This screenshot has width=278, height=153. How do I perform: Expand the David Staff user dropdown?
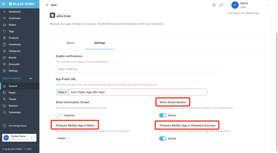[268, 5]
